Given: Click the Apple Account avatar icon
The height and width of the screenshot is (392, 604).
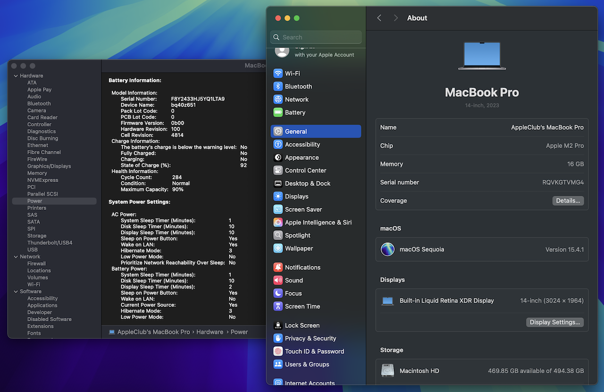Looking at the screenshot, I should coord(282,51).
